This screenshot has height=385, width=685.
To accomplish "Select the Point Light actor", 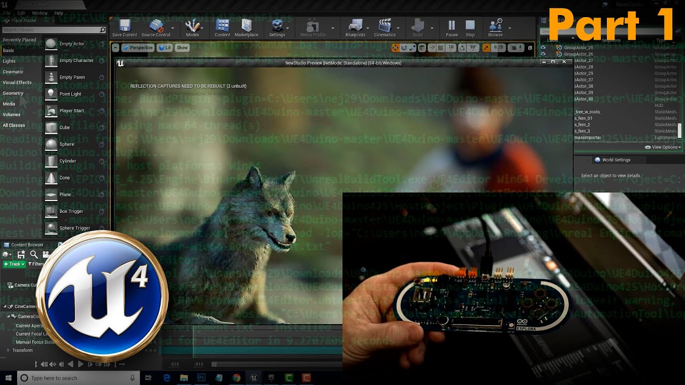I will (75, 94).
